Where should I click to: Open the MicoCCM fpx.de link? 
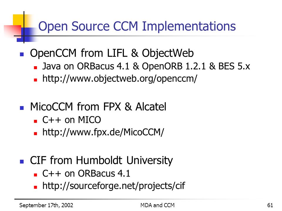pyautogui.click(x=103, y=132)
